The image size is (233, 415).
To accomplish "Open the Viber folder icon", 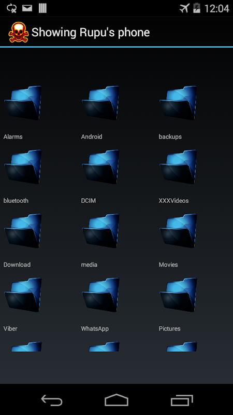I will point(23,295).
